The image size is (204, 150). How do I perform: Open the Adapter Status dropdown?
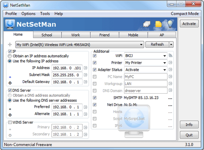164,70
